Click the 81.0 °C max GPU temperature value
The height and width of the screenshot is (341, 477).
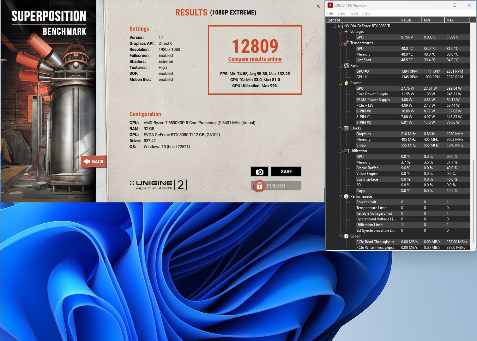(x=452, y=49)
